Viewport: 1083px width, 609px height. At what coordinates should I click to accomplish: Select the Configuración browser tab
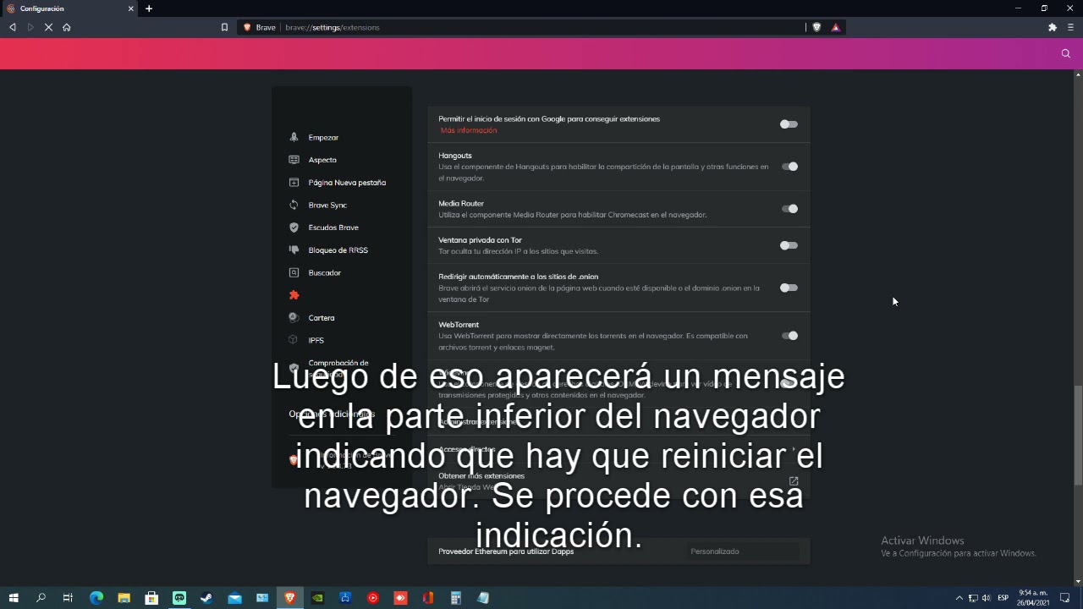(70, 8)
